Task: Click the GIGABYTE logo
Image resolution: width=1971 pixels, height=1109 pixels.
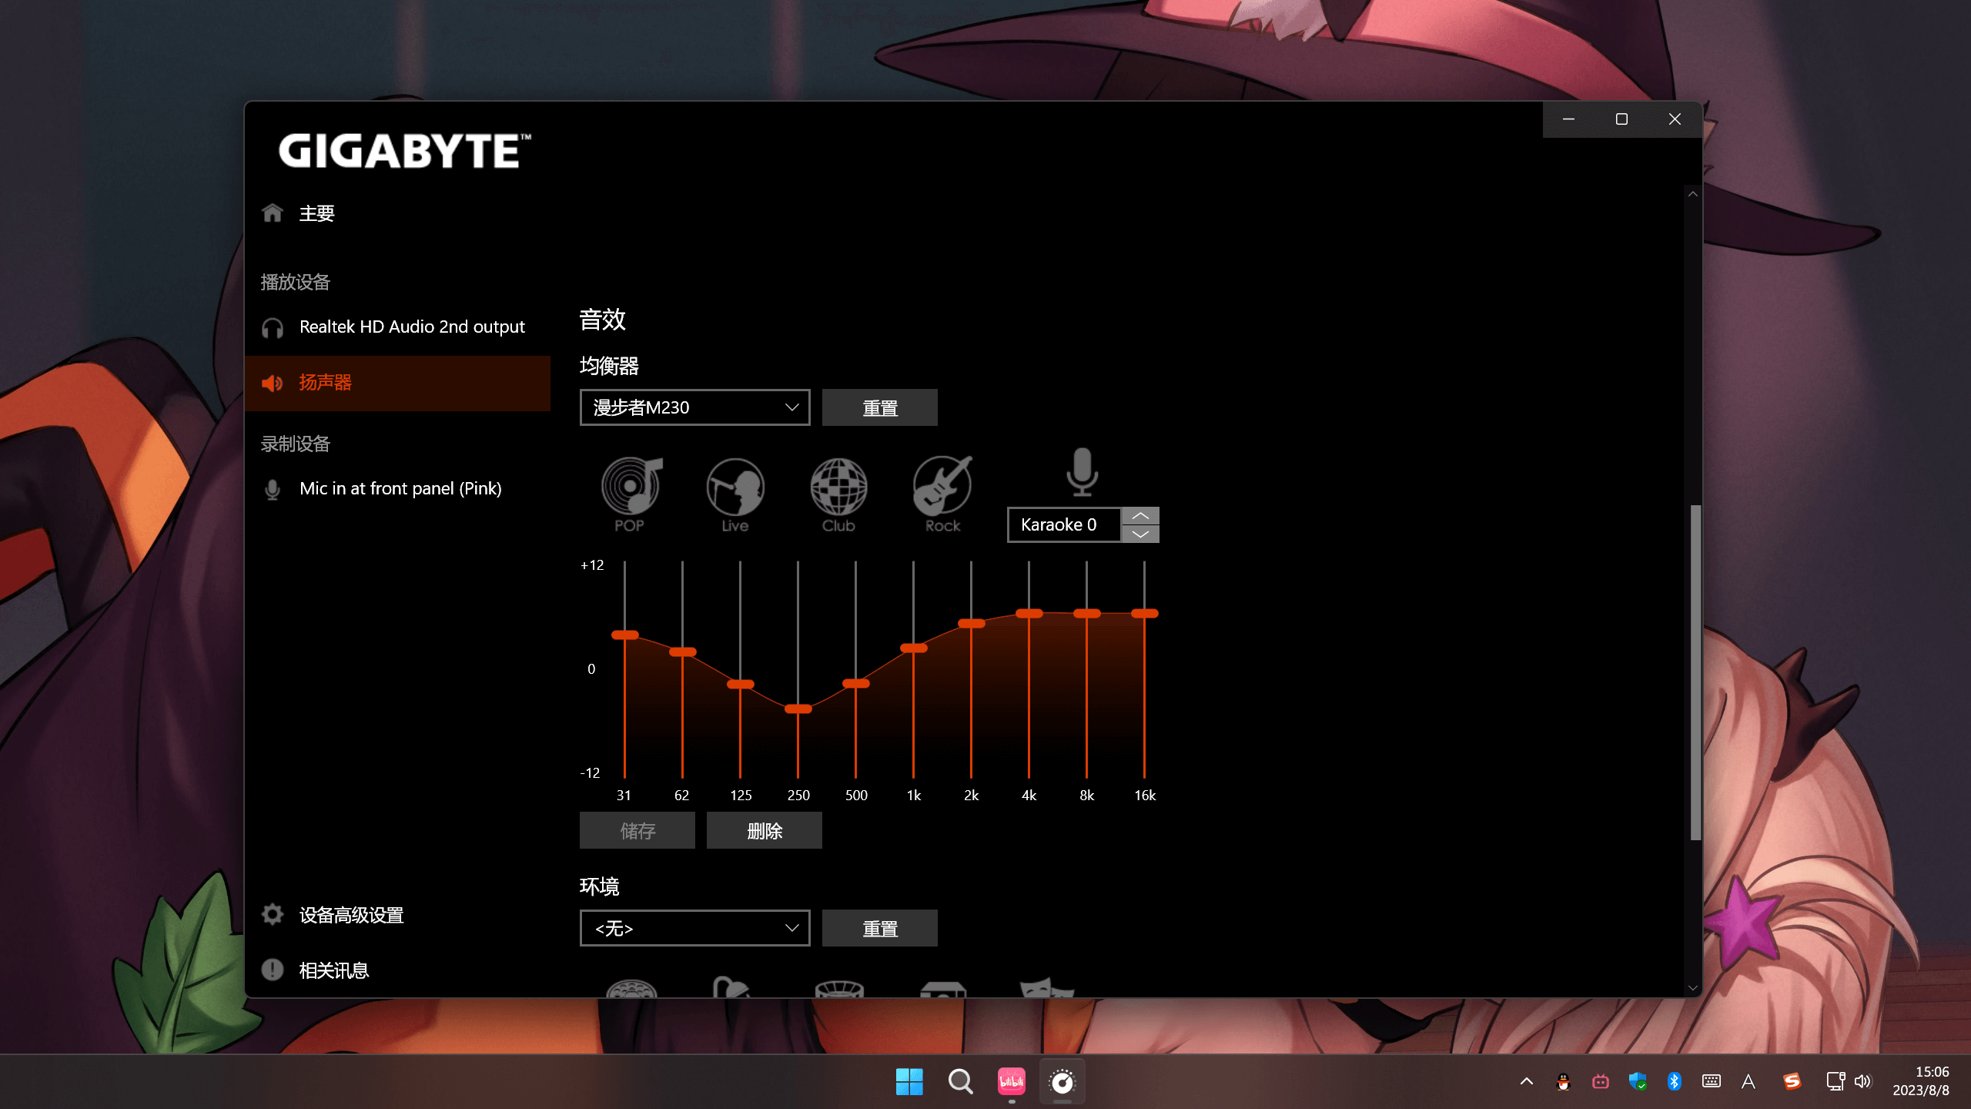Action: 405,151
